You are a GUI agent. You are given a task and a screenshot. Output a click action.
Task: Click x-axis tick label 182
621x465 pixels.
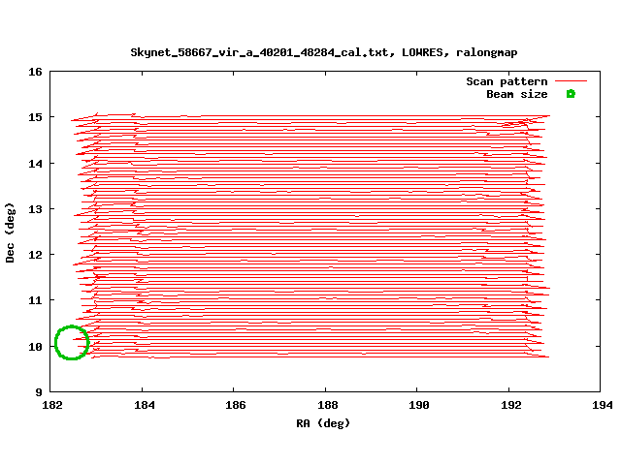52,405
